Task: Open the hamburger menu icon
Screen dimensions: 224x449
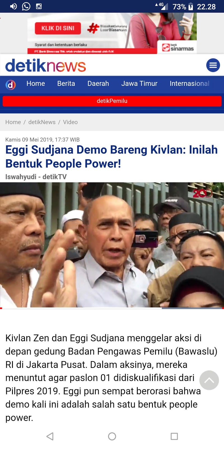Action: click(x=213, y=65)
